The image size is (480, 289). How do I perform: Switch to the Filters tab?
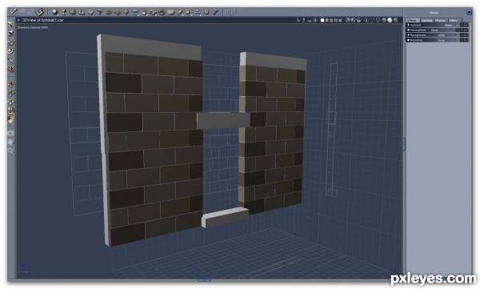point(454,20)
